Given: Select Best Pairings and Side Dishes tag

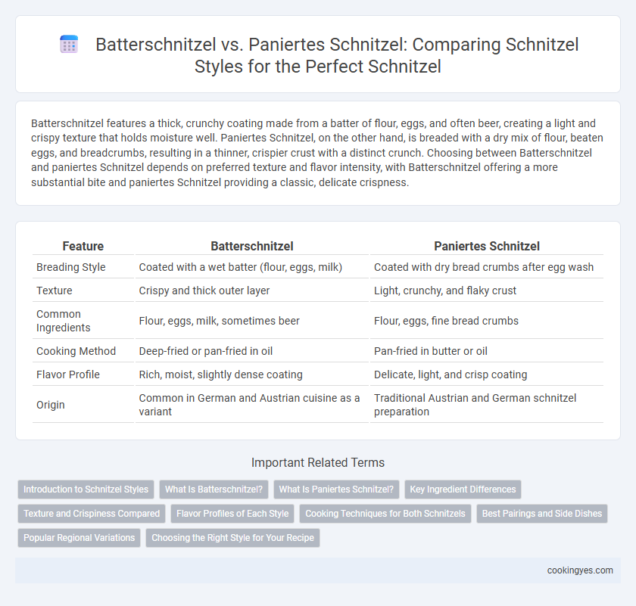Looking at the screenshot, I should pos(542,514).
